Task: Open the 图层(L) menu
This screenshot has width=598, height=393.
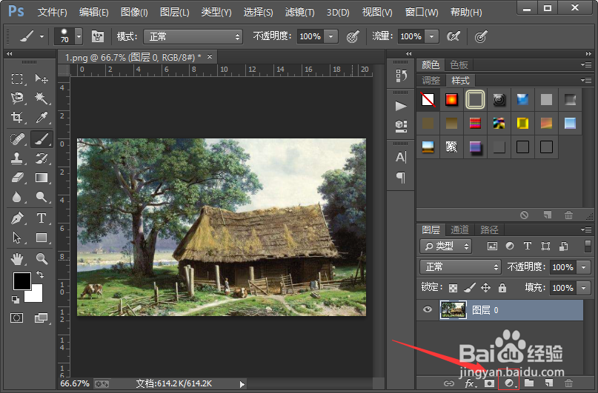Action: pos(175,12)
